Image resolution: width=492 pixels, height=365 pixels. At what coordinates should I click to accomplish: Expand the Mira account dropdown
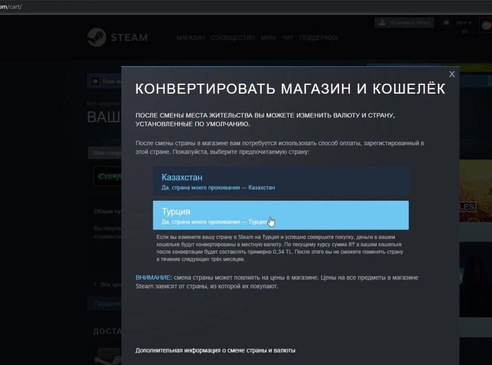(464, 23)
